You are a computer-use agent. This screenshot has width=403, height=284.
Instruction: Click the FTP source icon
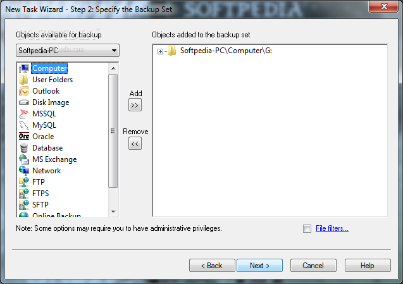pos(23,182)
